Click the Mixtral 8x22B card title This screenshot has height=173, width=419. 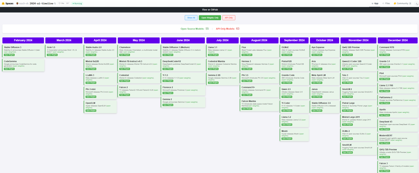pyautogui.click(x=92, y=61)
